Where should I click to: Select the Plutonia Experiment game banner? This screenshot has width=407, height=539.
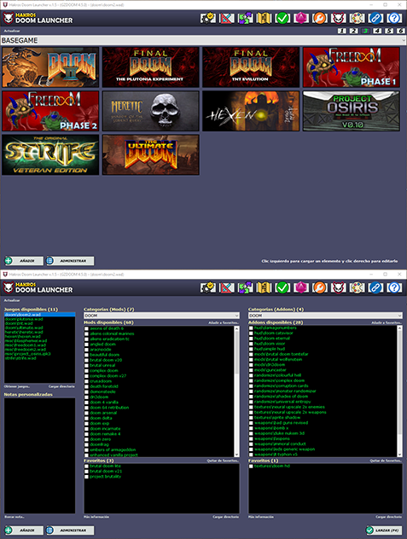click(151, 67)
